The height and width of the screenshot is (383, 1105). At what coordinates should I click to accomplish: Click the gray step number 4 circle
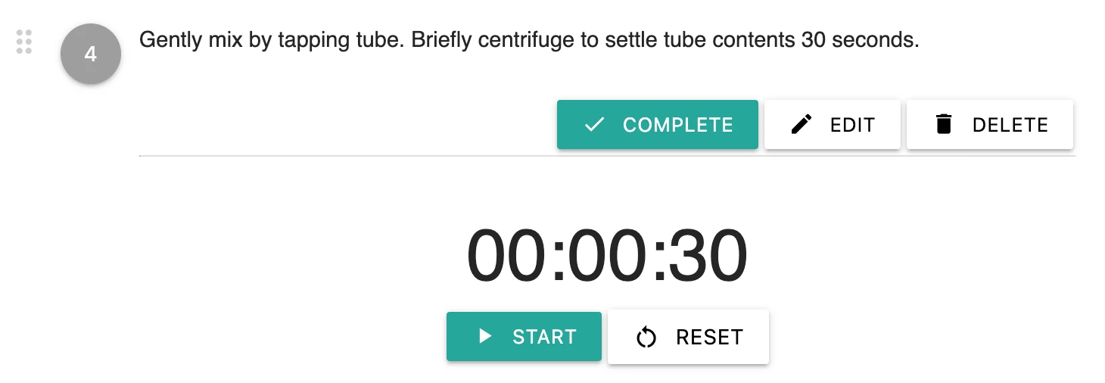[91, 54]
